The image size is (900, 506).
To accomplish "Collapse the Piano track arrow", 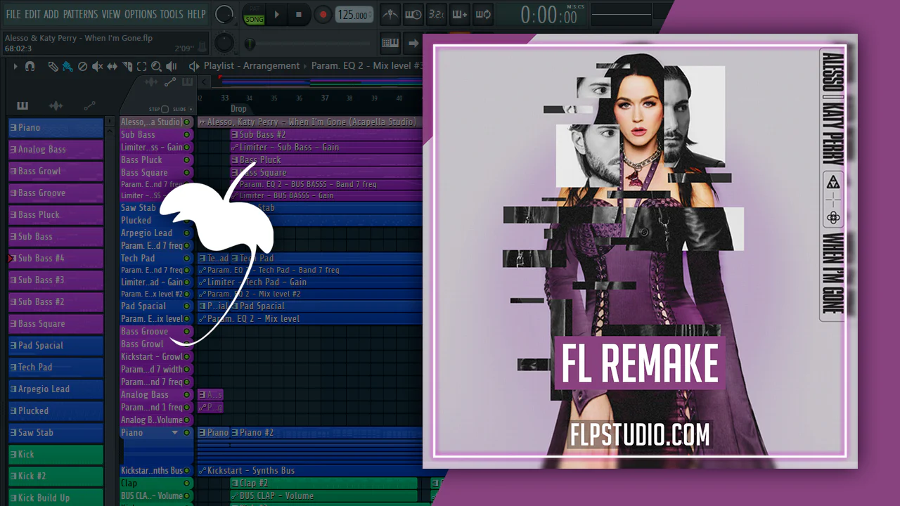I will (x=176, y=433).
